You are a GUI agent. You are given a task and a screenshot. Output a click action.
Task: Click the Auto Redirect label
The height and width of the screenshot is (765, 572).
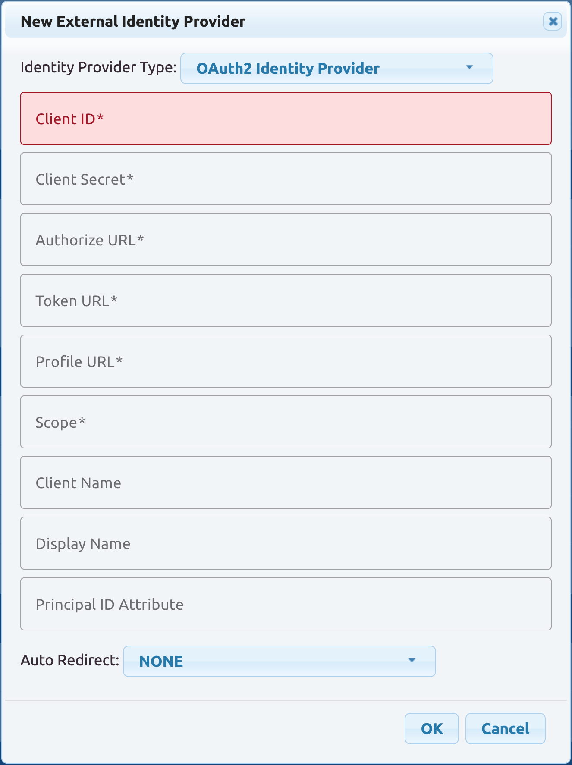click(70, 660)
